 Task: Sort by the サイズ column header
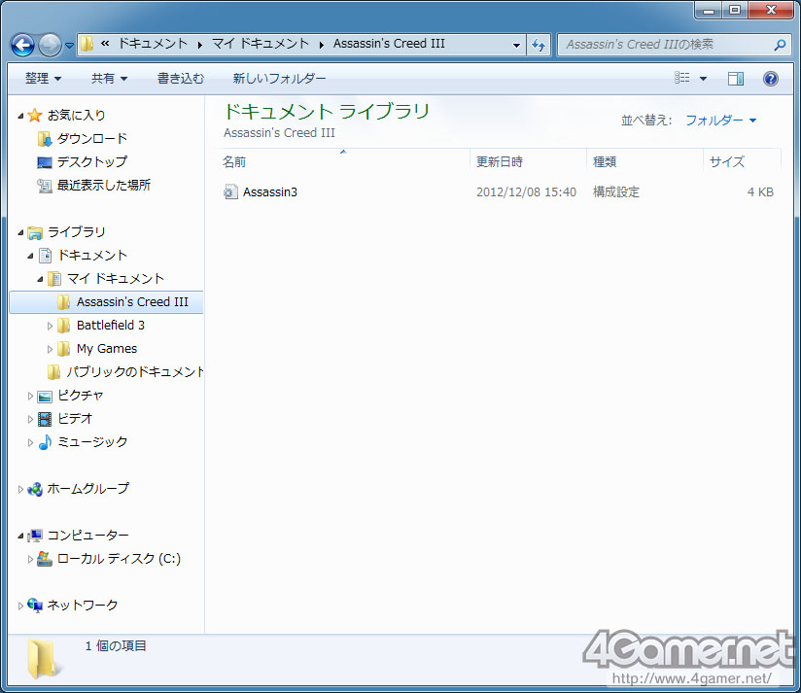click(x=742, y=162)
